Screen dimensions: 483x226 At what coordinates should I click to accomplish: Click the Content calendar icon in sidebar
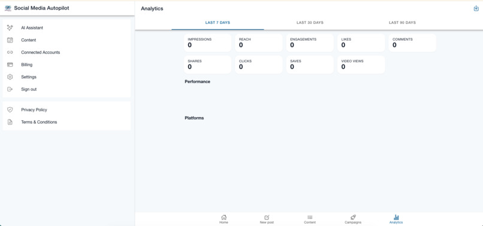(10, 40)
